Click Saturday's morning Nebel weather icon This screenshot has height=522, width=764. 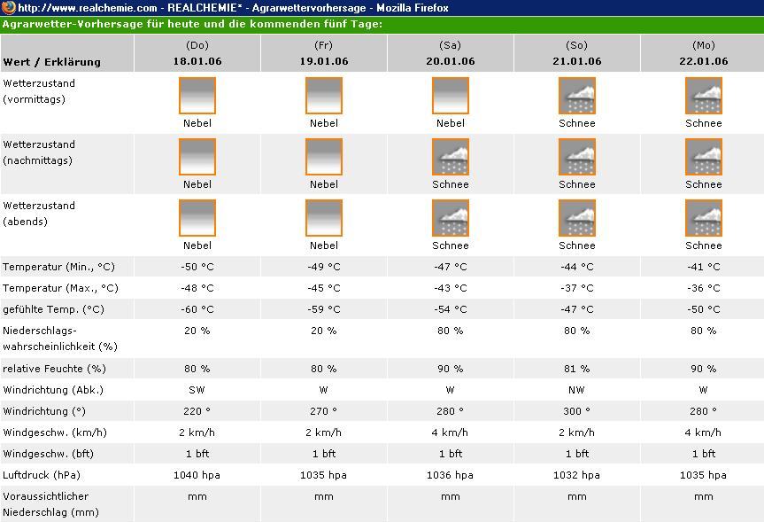click(x=451, y=96)
